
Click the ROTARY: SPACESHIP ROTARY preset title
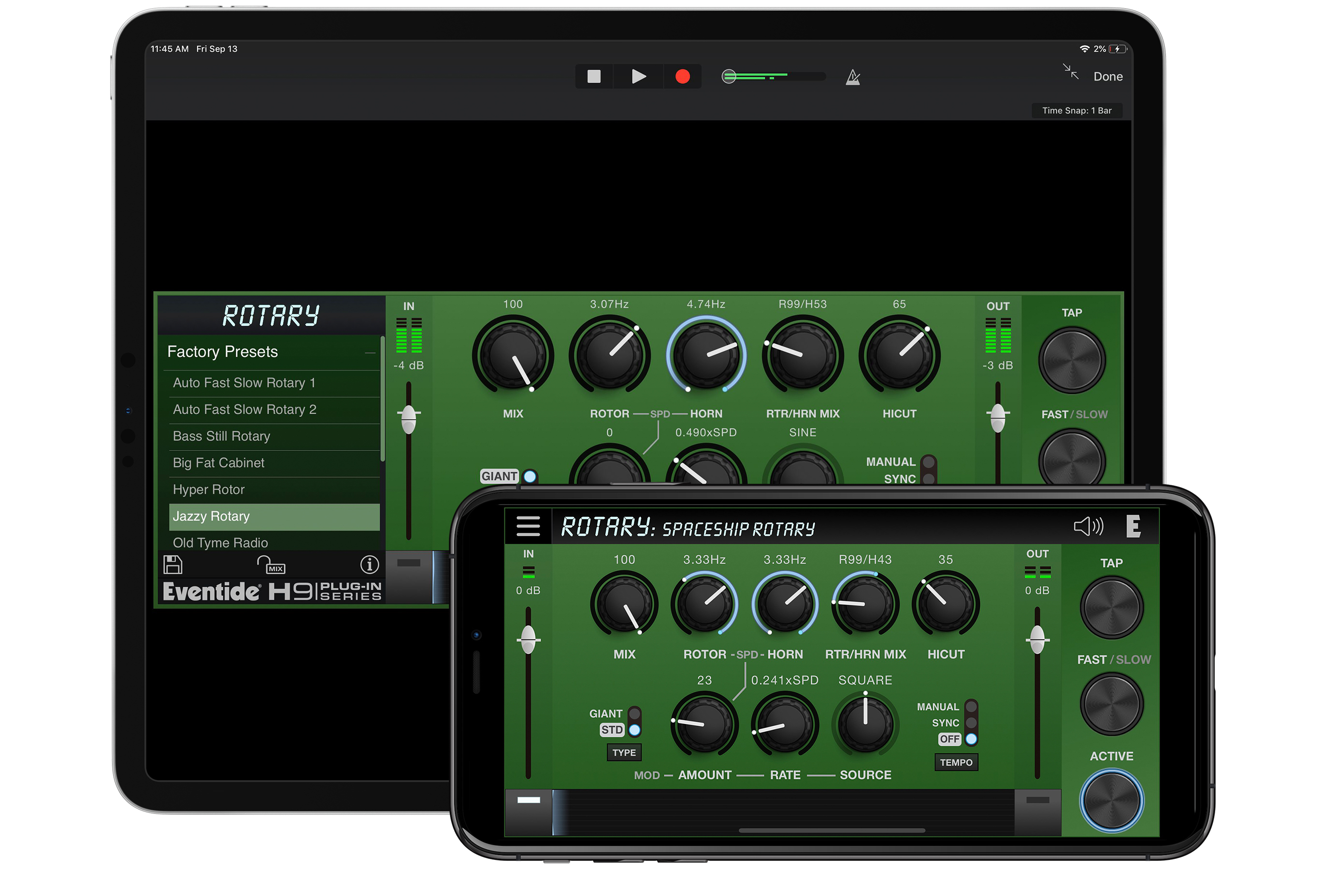click(x=688, y=527)
